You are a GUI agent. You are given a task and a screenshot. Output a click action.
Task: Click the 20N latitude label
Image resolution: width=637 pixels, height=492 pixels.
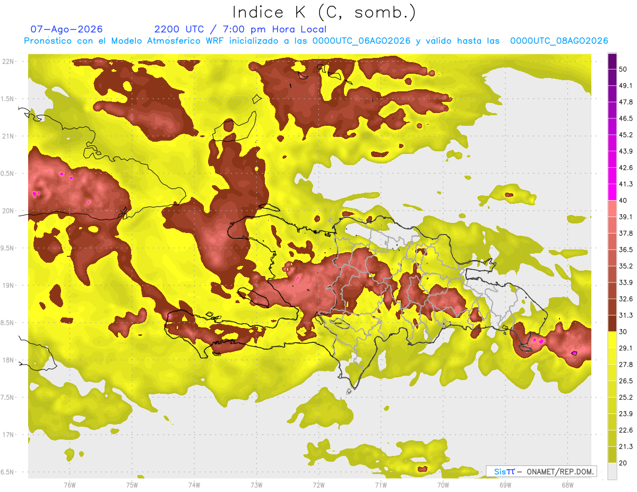[x=9, y=211]
